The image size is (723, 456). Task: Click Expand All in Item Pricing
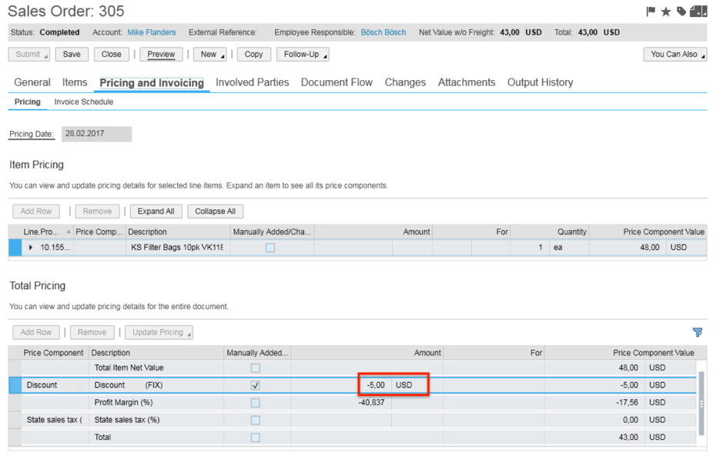(x=156, y=211)
